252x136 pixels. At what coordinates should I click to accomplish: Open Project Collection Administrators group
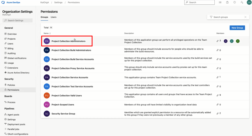click(x=69, y=41)
